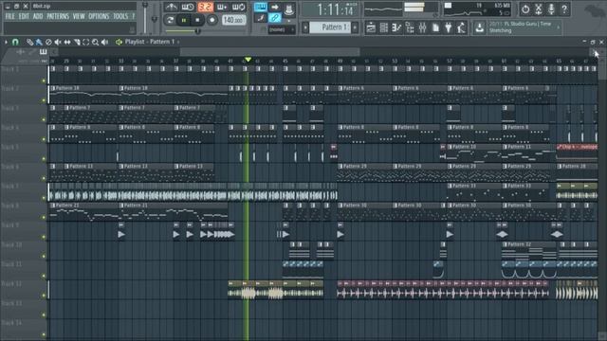Open the Pattern 1 selector dropdown
Image resolution: width=607 pixels, height=341 pixels.
[x=330, y=27]
